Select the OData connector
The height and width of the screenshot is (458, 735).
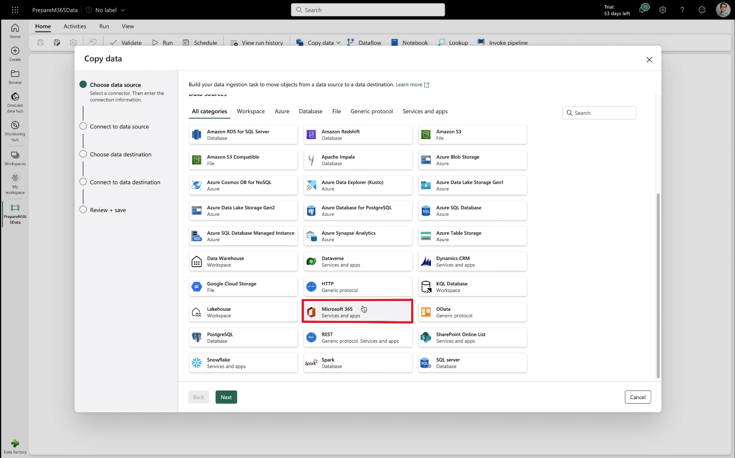473,312
